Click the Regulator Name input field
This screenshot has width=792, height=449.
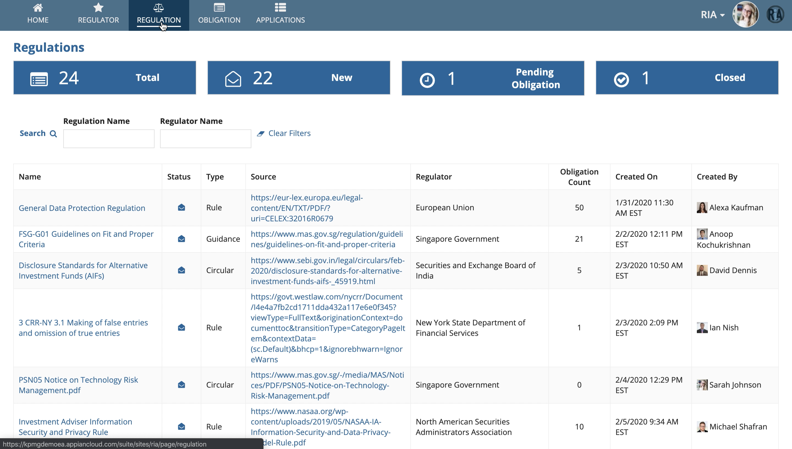tap(205, 139)
